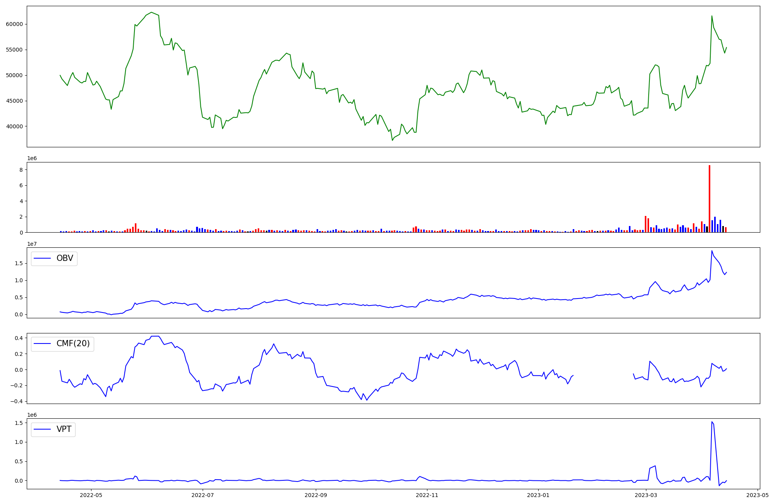This screenshot has width=775, height=504.
Task: Click the 60000 price axis tick label
Action: coord(14,24)
